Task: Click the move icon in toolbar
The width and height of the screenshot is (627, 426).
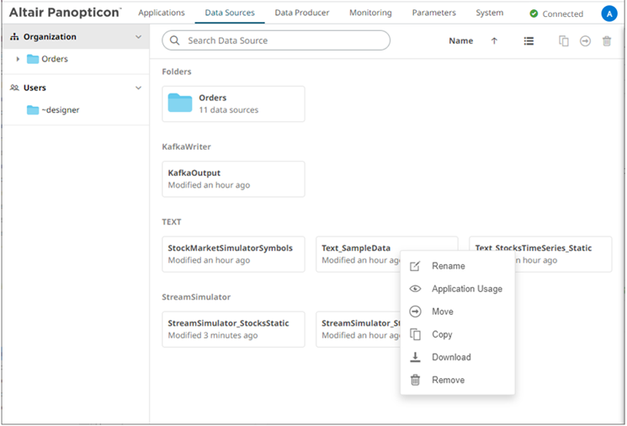Action: [585, 40]
